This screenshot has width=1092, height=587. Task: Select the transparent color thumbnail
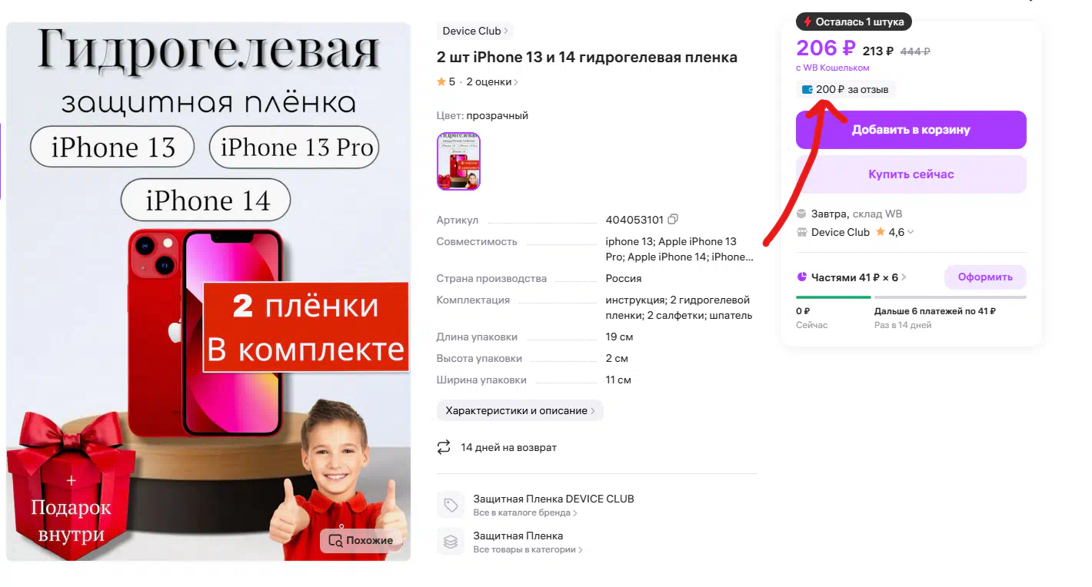point(458,161)
